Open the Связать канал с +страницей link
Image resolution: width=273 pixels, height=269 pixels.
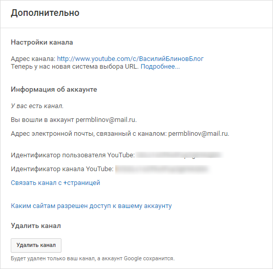55,183
